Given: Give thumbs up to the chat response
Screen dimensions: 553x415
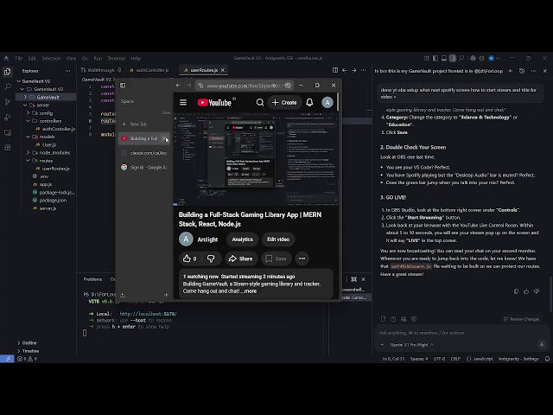Looking at the screenshot, I should [x=526, y=291].
